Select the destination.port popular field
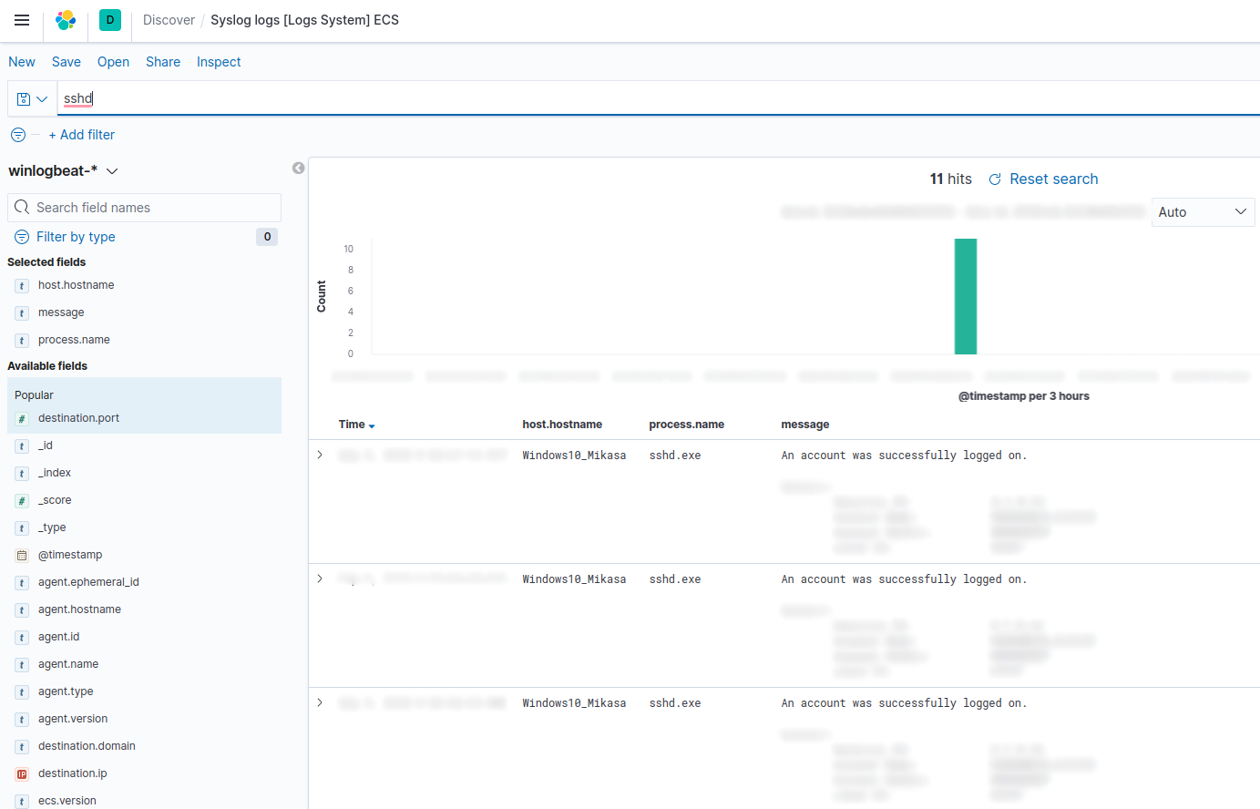 [78, 418]
